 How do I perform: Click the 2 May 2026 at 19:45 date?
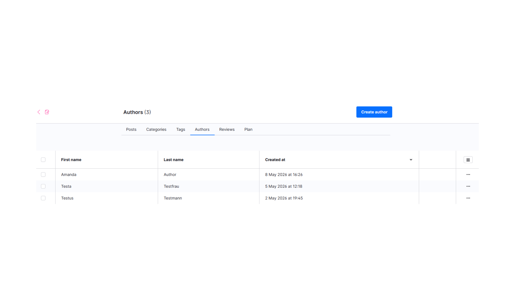284,198
